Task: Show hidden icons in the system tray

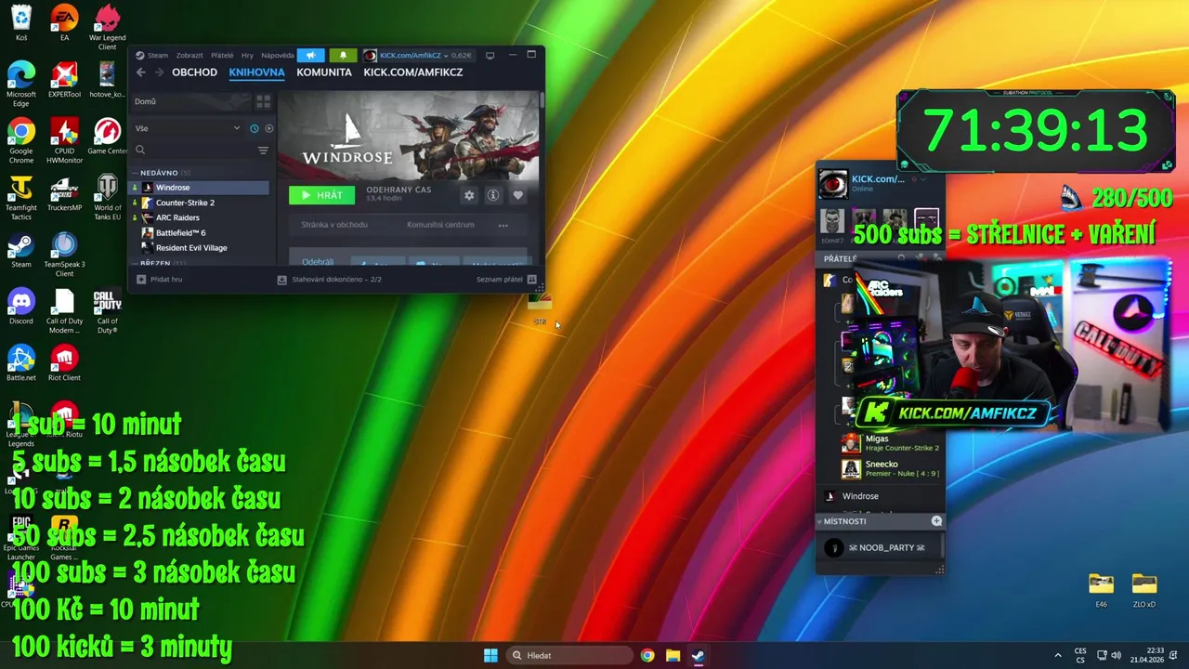Action: pyautogui.click(x=1057, y=655)
